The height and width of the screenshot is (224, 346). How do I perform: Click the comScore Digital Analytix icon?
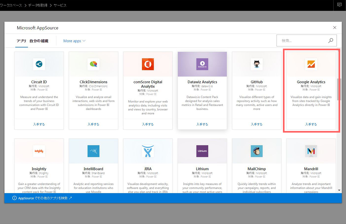(148, 64)
